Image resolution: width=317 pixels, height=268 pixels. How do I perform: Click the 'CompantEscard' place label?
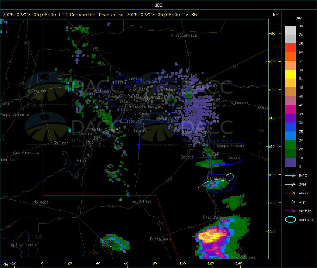click(x=231, y=145)
